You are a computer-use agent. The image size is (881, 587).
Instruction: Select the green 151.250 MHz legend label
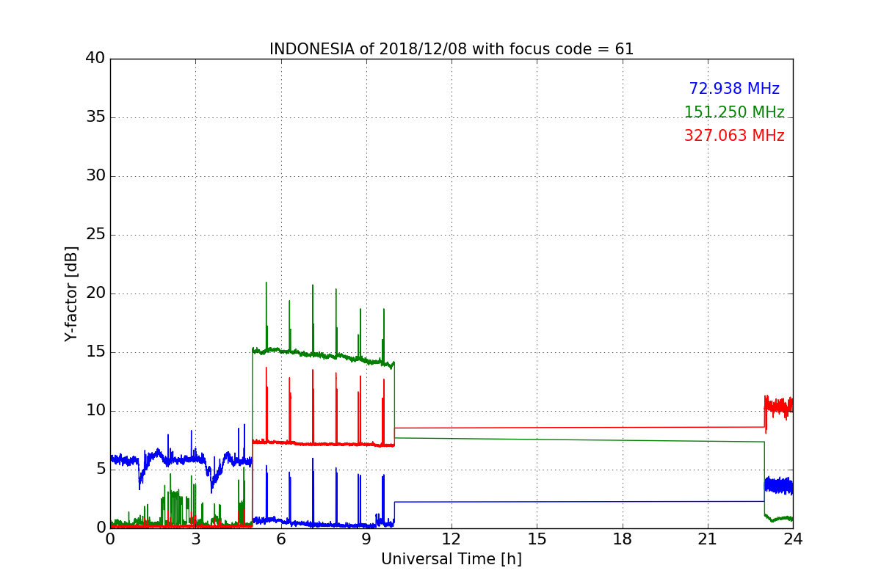pos(734,112)
